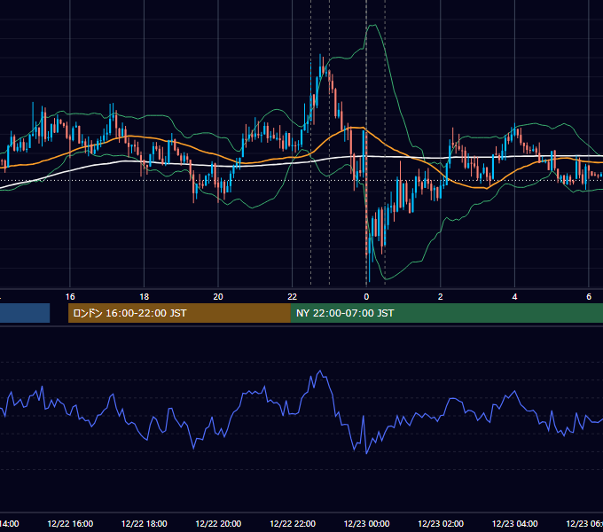Click hour label 6 on upper axis
603x532 pixels.
tap(589, 297)
